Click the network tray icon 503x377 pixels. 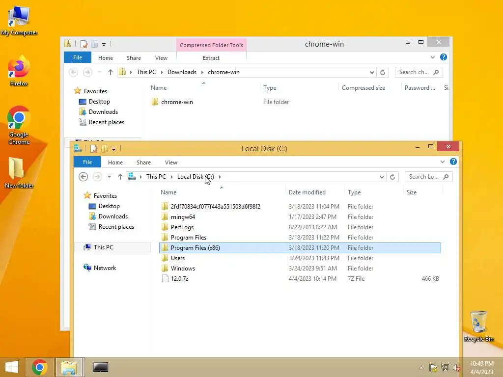click(x=445, y=368)
